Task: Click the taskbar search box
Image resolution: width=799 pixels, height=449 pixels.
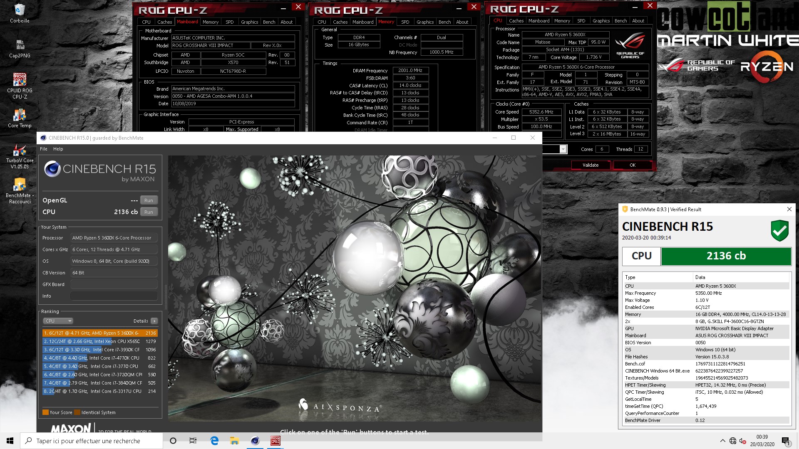Action: pos(92,441)
